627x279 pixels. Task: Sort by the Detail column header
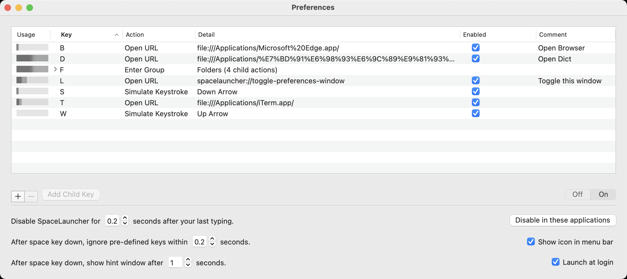point(327,35)
